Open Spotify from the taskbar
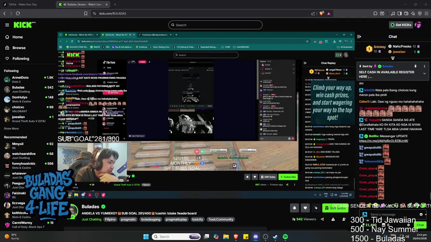The width and height of the screenshot is (431, 242). pyautogui.click(x=285, y=237)
